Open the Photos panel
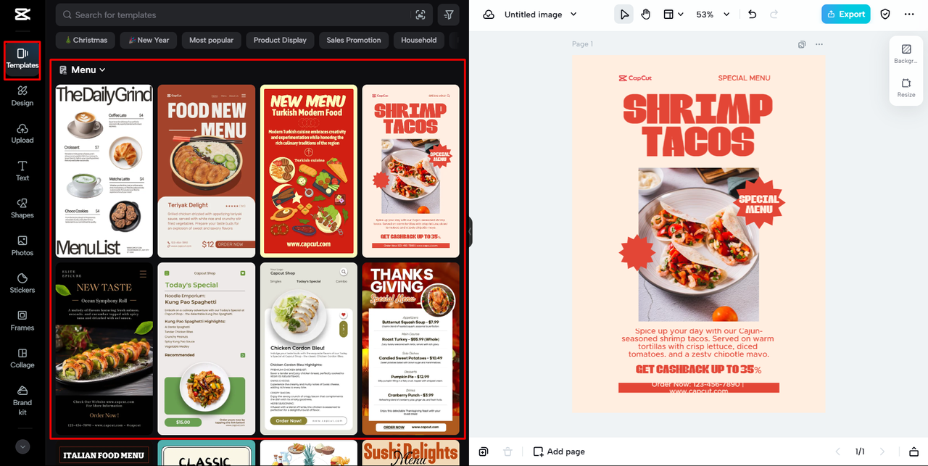 click(22, 246)
